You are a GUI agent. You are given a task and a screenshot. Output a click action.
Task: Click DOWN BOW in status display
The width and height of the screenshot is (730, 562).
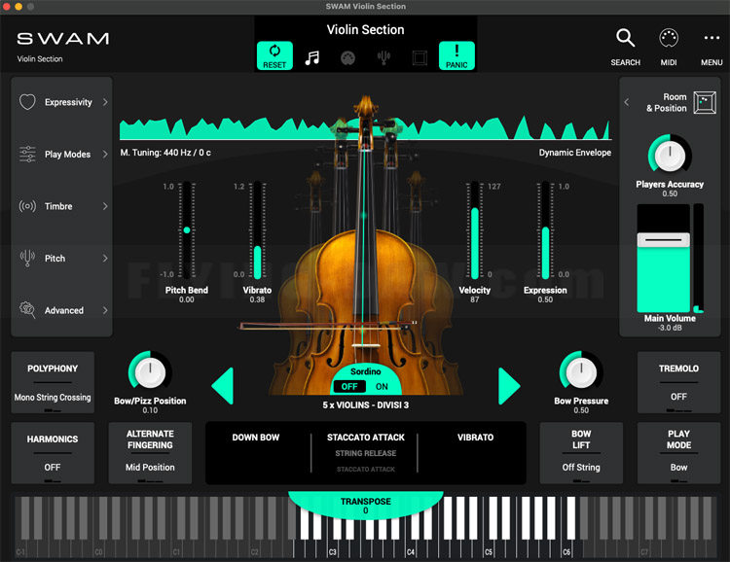(x=256, y=438)
